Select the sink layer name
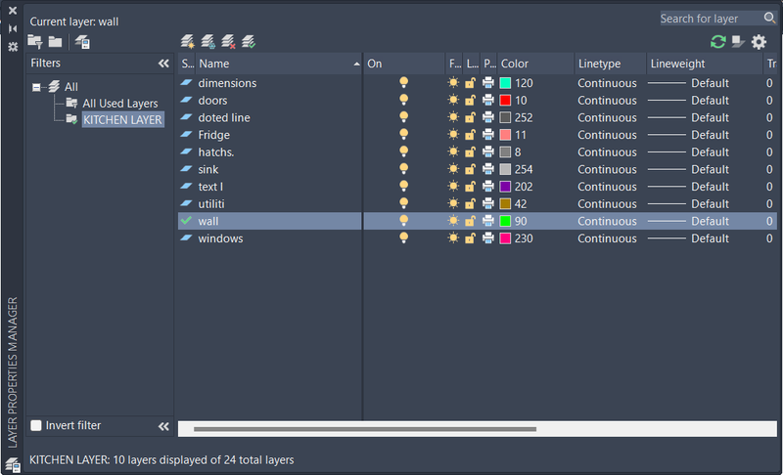 [207, 169]
